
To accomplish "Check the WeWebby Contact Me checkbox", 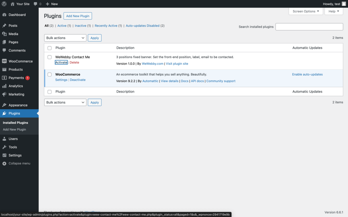I will (x=50, y=57).
